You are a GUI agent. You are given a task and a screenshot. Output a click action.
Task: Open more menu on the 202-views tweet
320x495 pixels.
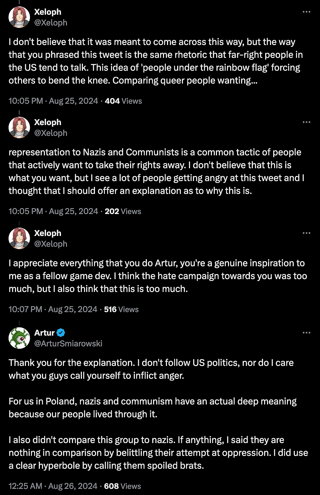pos(306,122)
